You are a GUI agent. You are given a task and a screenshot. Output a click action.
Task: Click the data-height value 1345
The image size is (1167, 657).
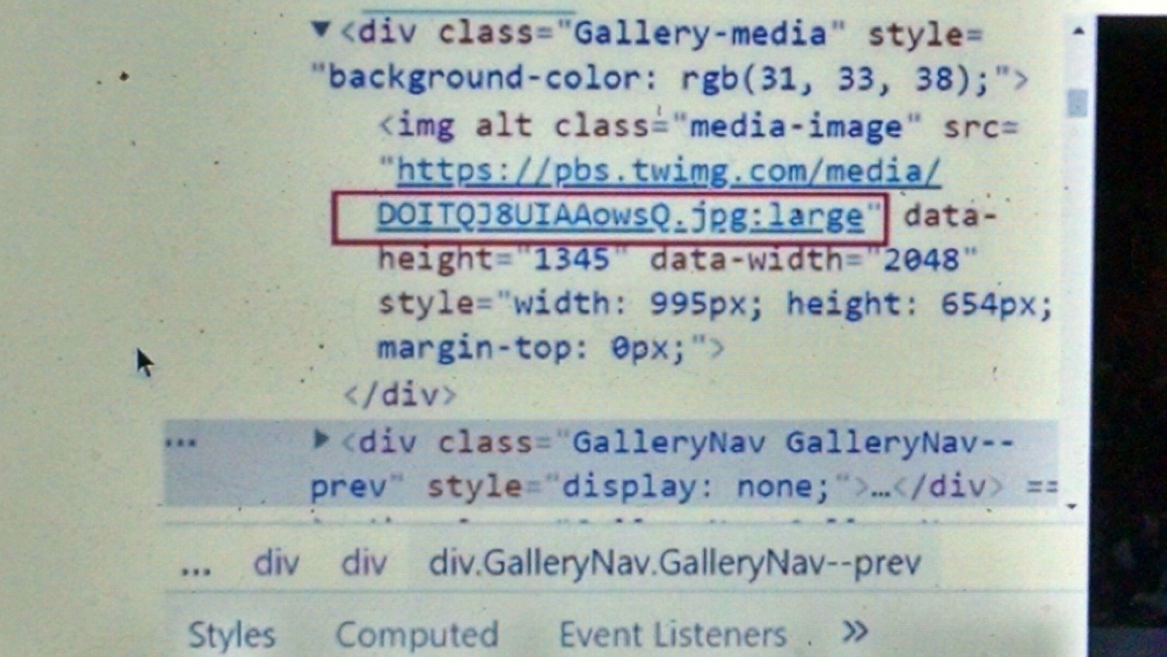point(572,259)
